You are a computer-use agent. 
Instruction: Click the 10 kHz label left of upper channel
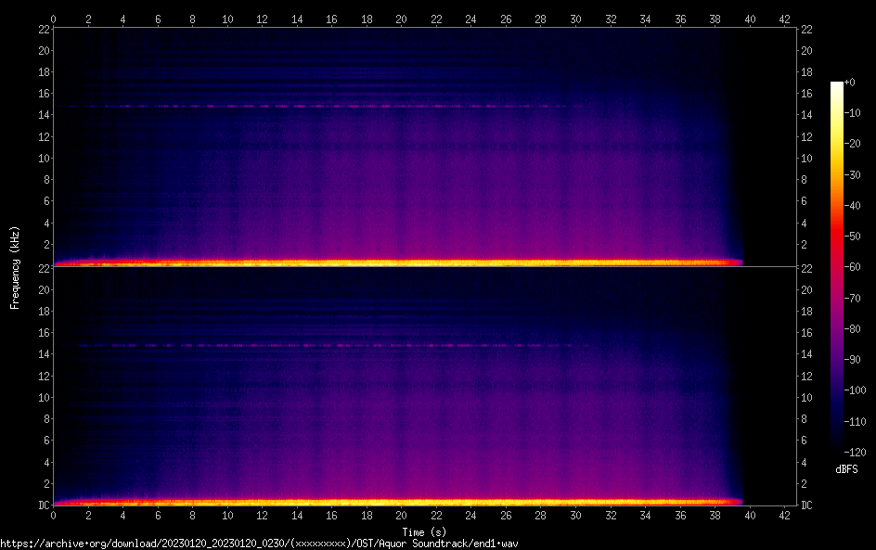click(43, 158)
